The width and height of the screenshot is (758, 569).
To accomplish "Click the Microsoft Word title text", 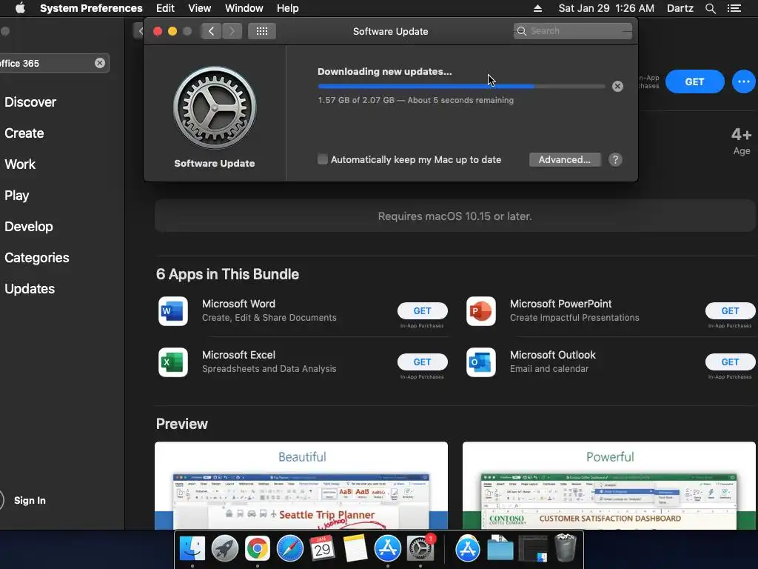I will [239, 304].
